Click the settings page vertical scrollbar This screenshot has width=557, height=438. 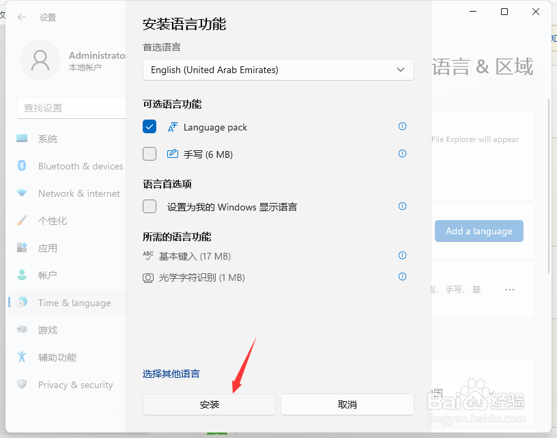(549, 185)
